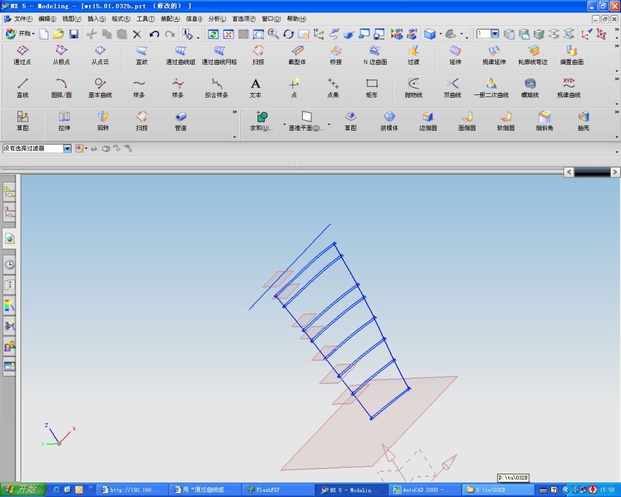Open the 帮助(H) Help menu
This screenshot has width=621, height=497.
tap(296, 19)
